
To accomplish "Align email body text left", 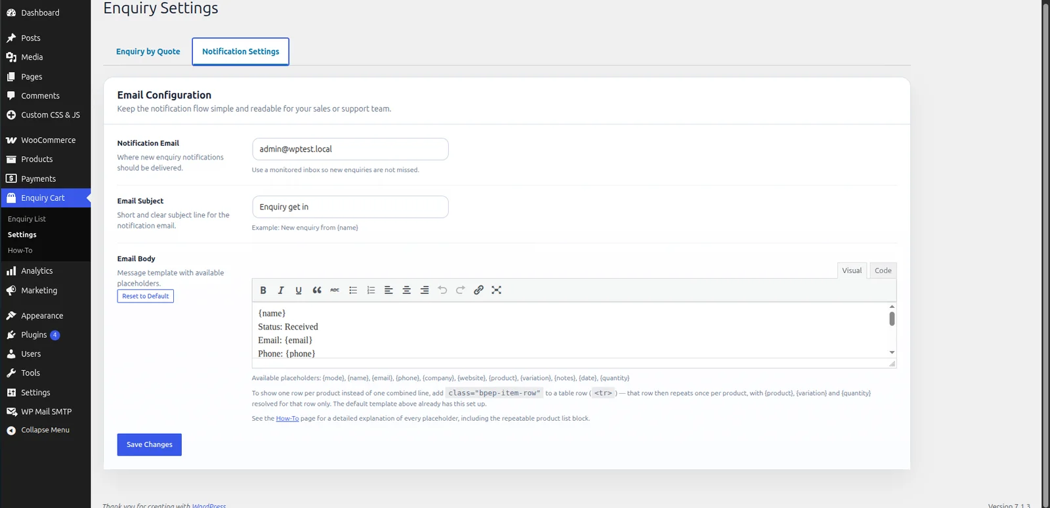I will tap(388, 290).
